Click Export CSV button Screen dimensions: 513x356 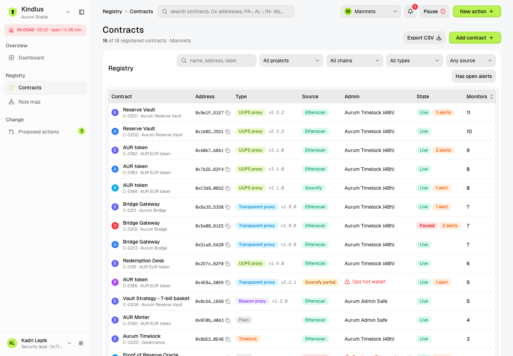point(424,38)
